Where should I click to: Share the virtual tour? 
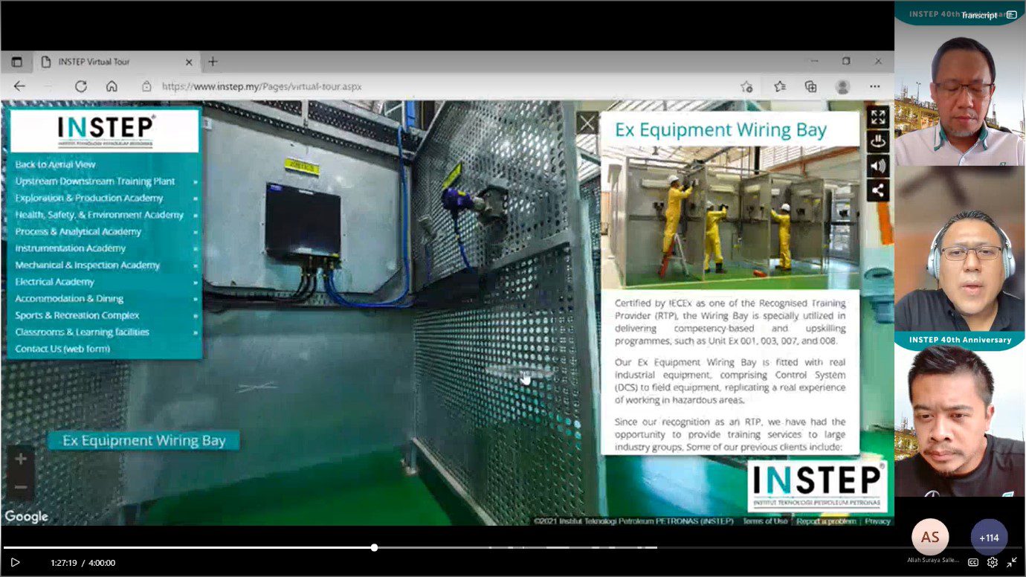pos(878,190)
